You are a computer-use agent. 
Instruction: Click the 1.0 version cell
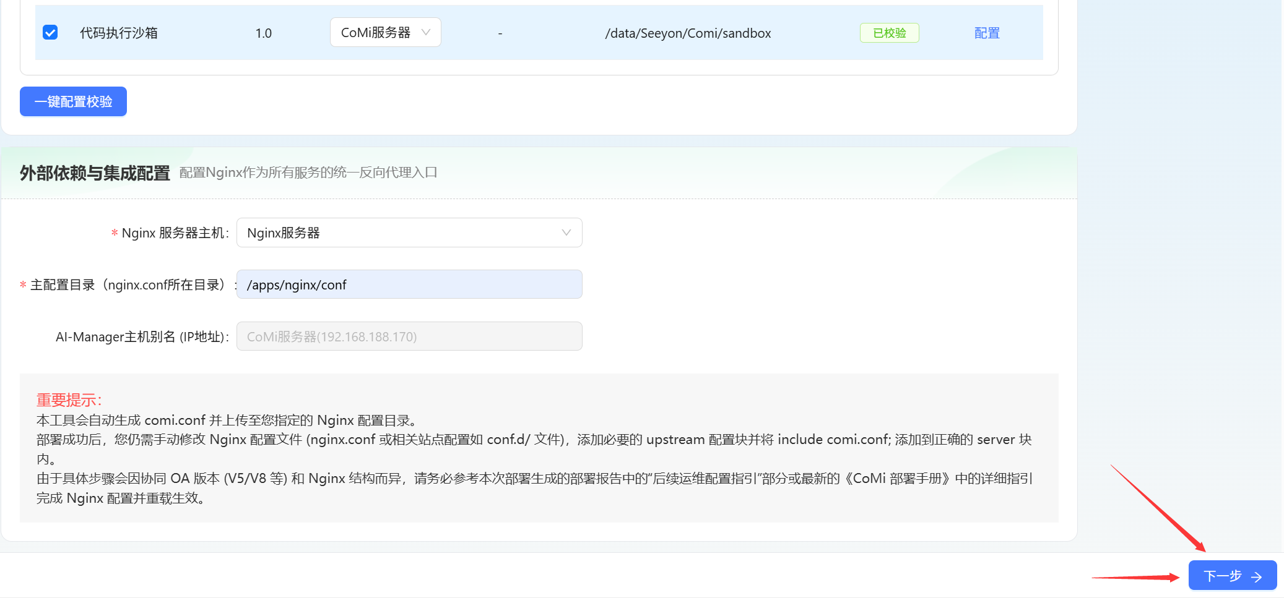(x=263, y=33)
